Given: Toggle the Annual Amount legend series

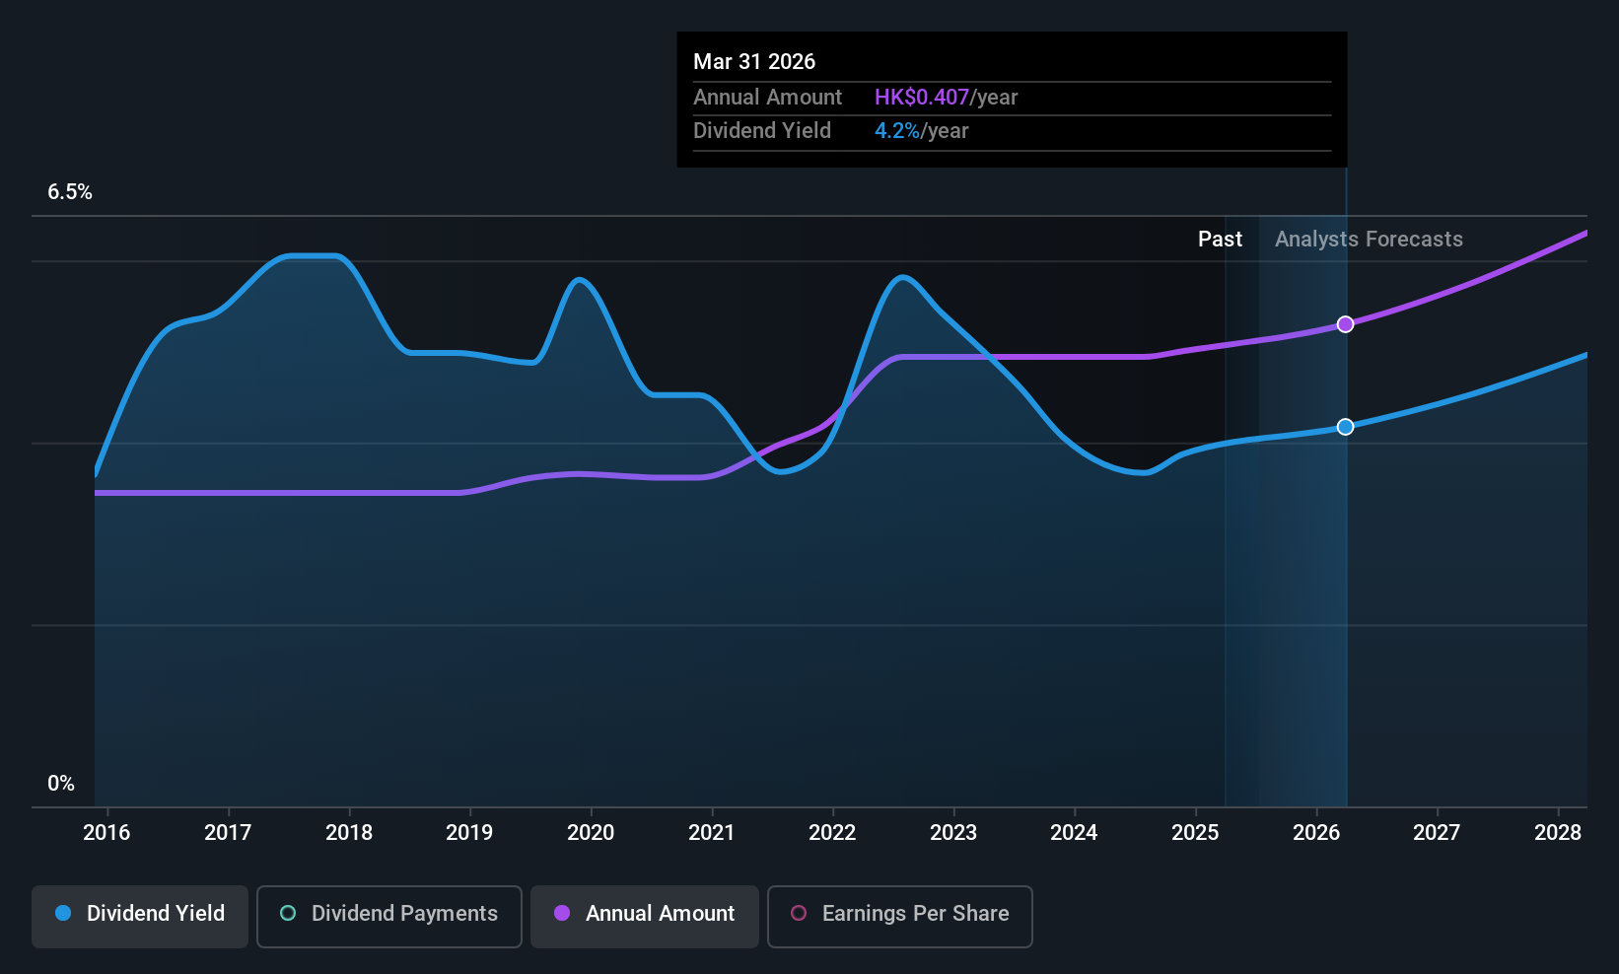Looking at the screenshot, I should [x=645, y=916].
